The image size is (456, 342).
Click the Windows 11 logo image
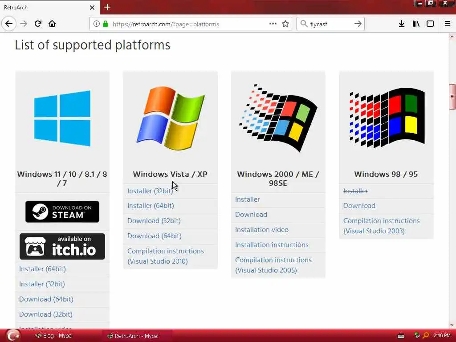click(62, 118)
